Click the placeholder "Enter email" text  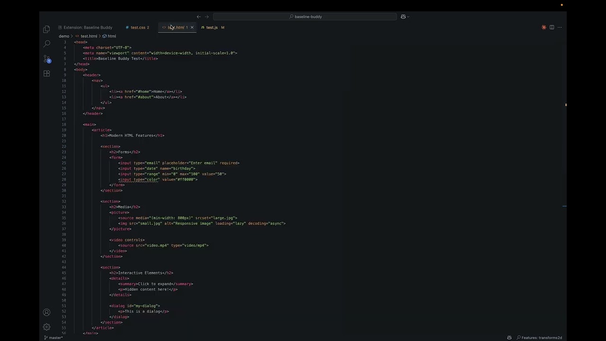tap(204, 163)
